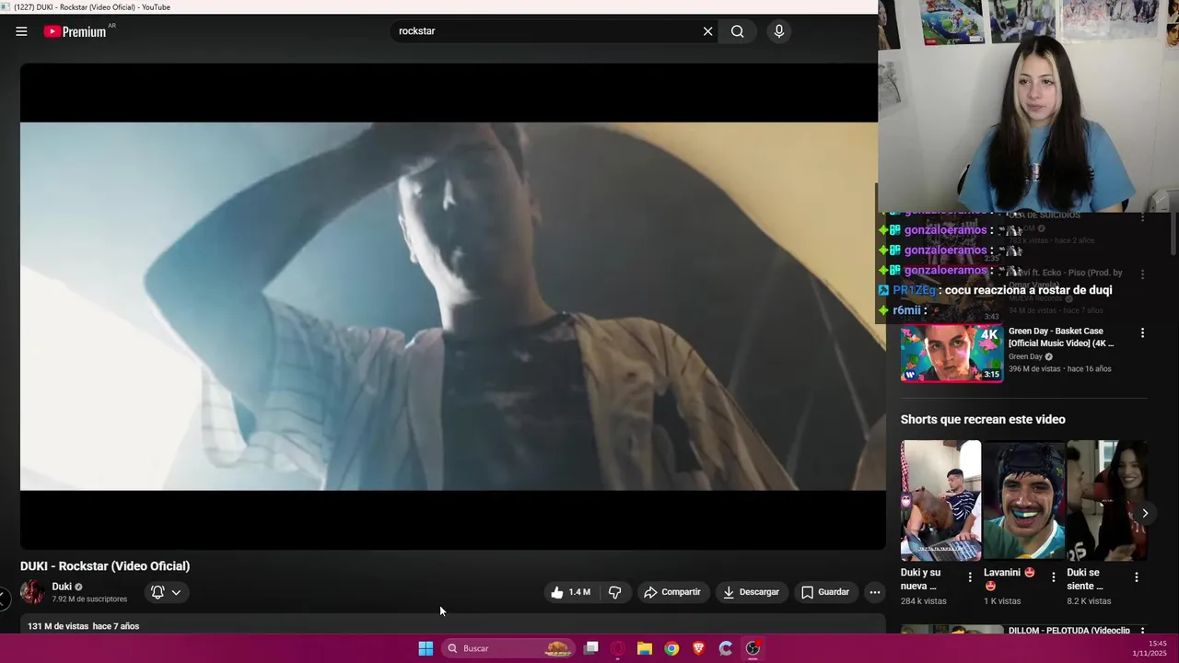Open Windows Start menu
Viewport: 1179px width, 663px height.
pyautogui.click(x=426, y=648)
